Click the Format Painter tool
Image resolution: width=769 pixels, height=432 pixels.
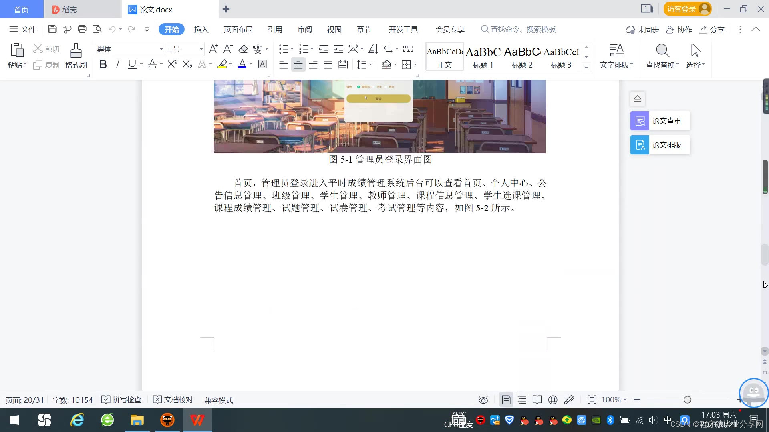(76, 56)
